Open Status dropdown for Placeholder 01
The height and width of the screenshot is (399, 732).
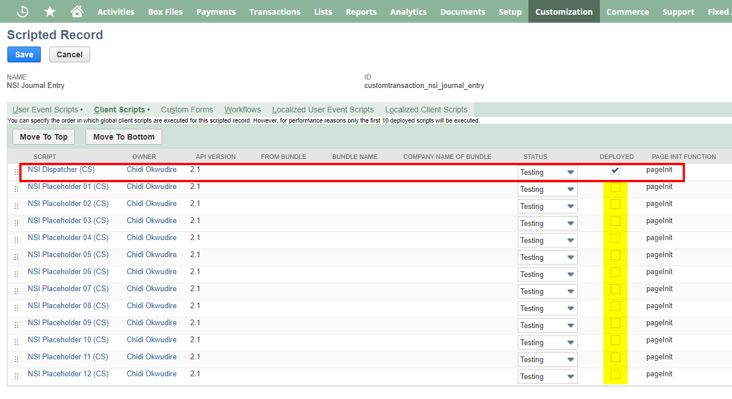[x=548, y=189]
